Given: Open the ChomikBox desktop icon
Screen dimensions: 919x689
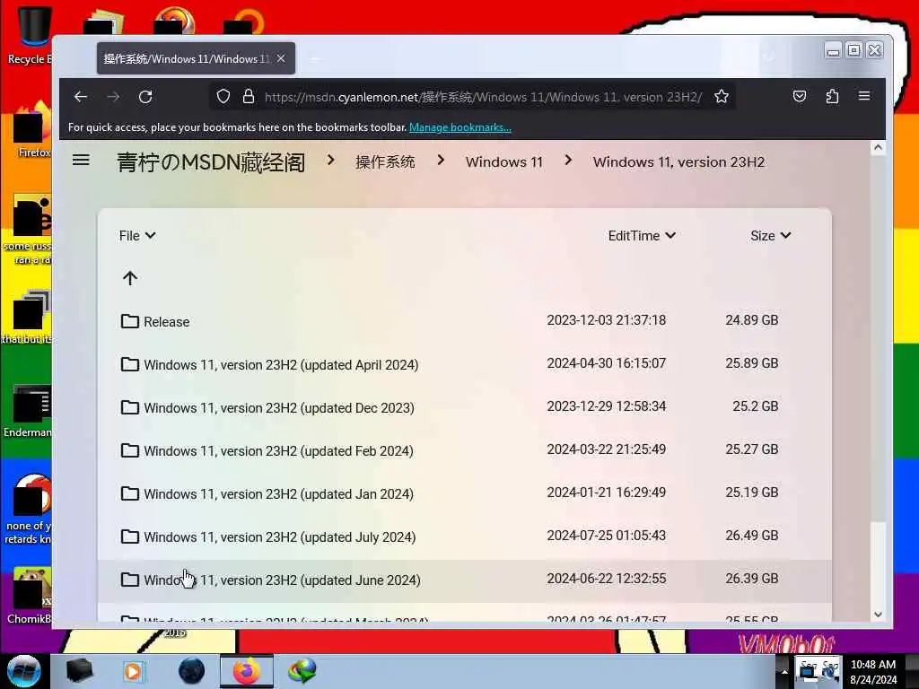Looking at the screenshot, I should pos(30,596).
